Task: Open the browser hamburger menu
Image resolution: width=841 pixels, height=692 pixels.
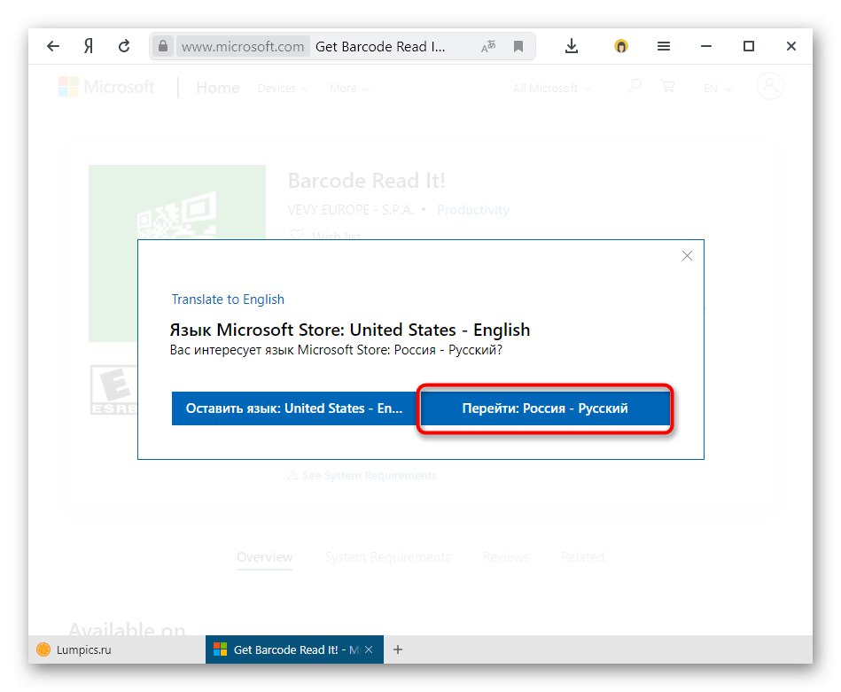Action: coord(664,47)
